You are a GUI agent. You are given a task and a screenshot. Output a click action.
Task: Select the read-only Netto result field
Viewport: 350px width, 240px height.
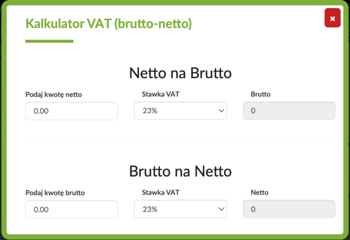(x=289, y=209)
